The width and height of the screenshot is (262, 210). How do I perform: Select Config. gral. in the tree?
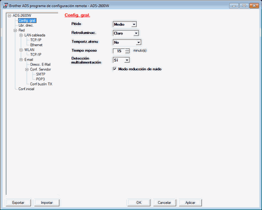pyautogui.click(x=27, y=20)
